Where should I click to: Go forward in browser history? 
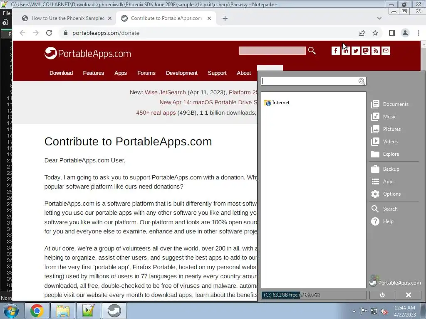tap(36, 33)
